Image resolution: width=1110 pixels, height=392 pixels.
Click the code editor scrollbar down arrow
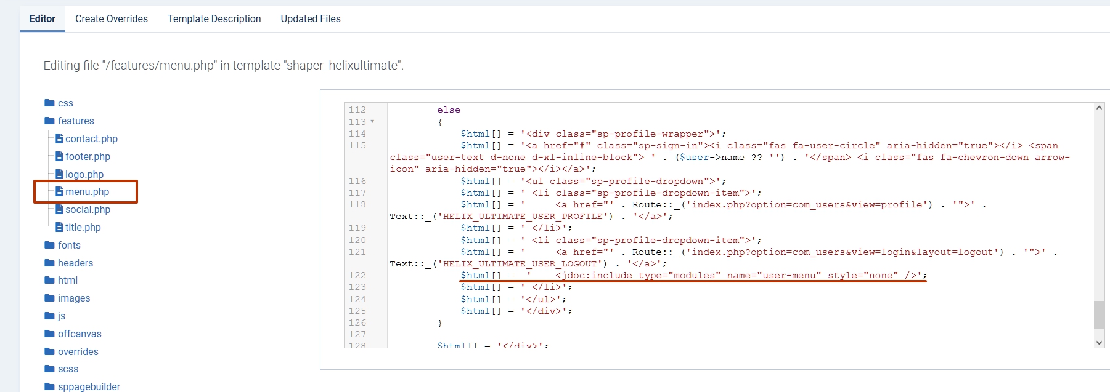1099,342
